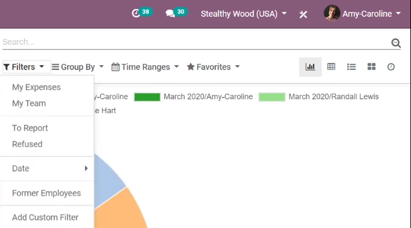Click the search magnifier icon

pos(396,43)
